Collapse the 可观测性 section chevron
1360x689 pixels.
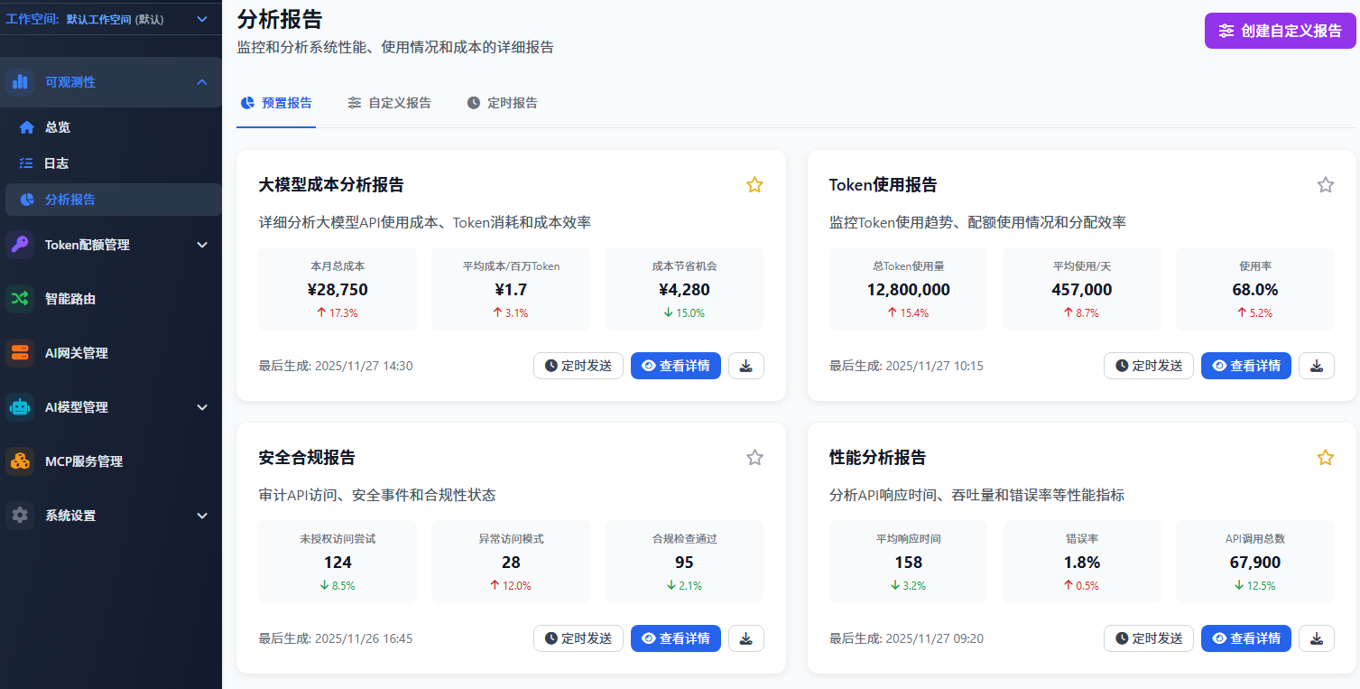click(202, 82)
